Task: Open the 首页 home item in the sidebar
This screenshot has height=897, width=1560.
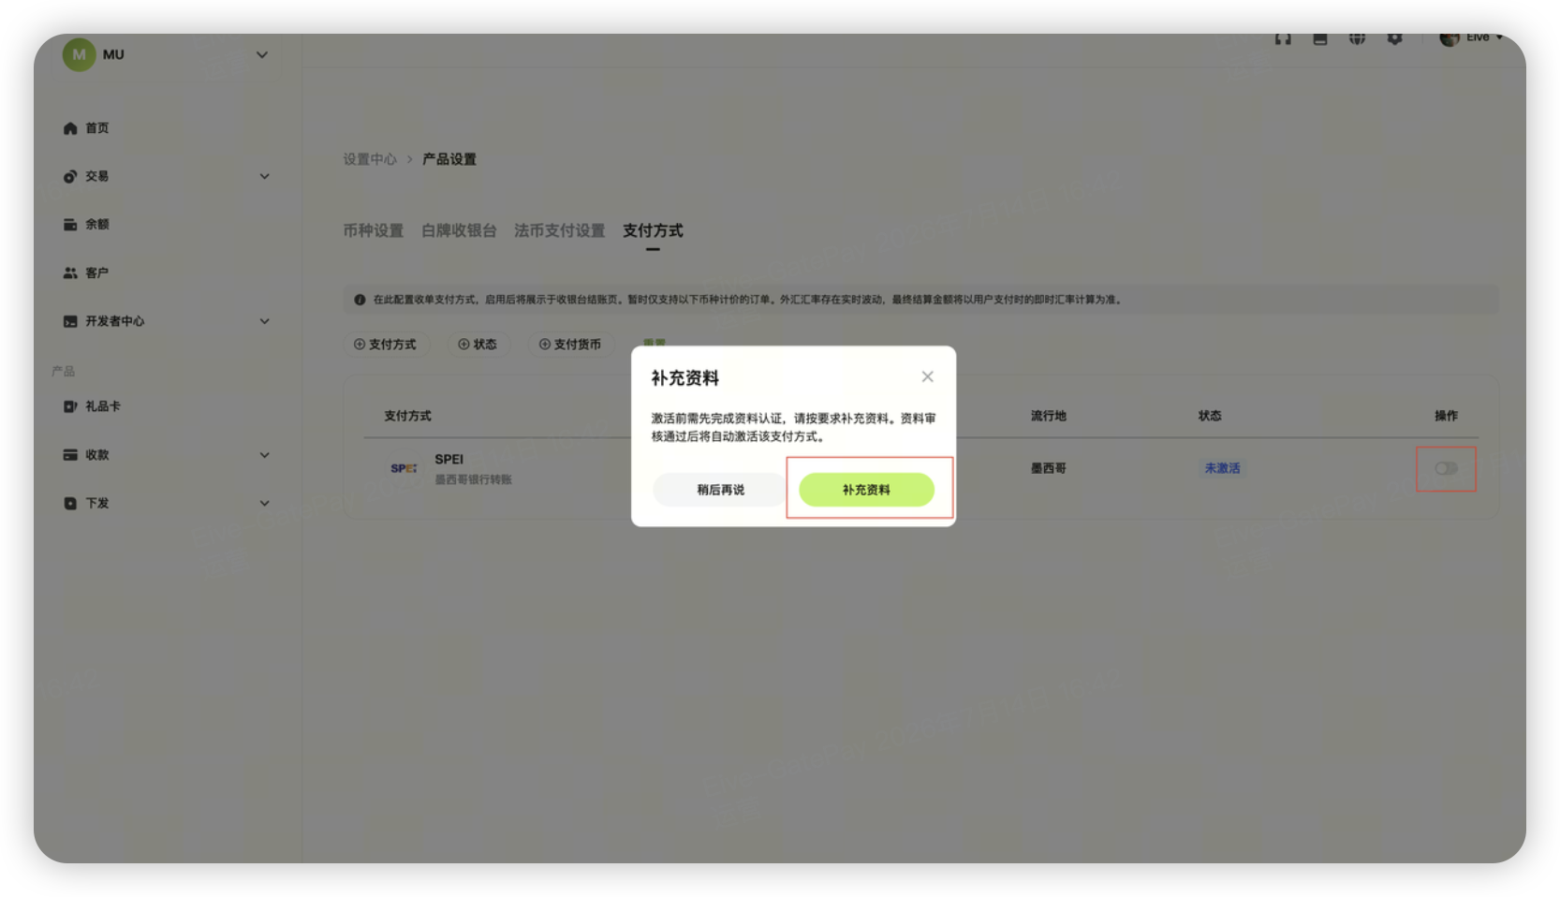Action: tap(86, 128)
